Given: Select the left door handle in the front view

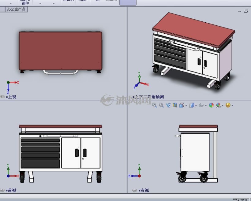Looking at the screenshot, I should point(77,153).
